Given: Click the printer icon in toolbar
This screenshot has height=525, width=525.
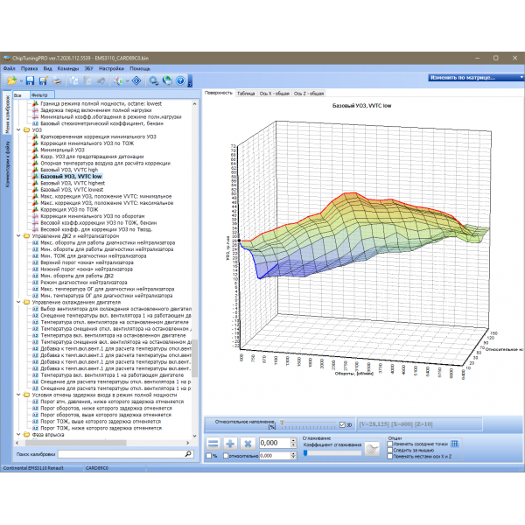Looking at the screenshot, I should [x=55, y=80].
